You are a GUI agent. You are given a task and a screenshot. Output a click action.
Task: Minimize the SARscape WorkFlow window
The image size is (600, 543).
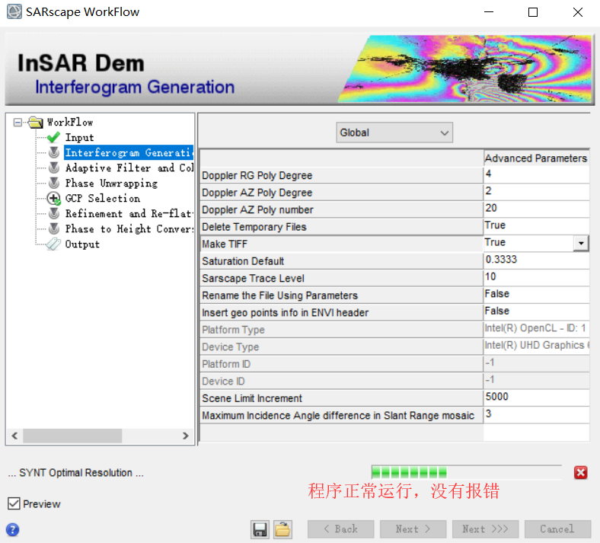point(489,12)
